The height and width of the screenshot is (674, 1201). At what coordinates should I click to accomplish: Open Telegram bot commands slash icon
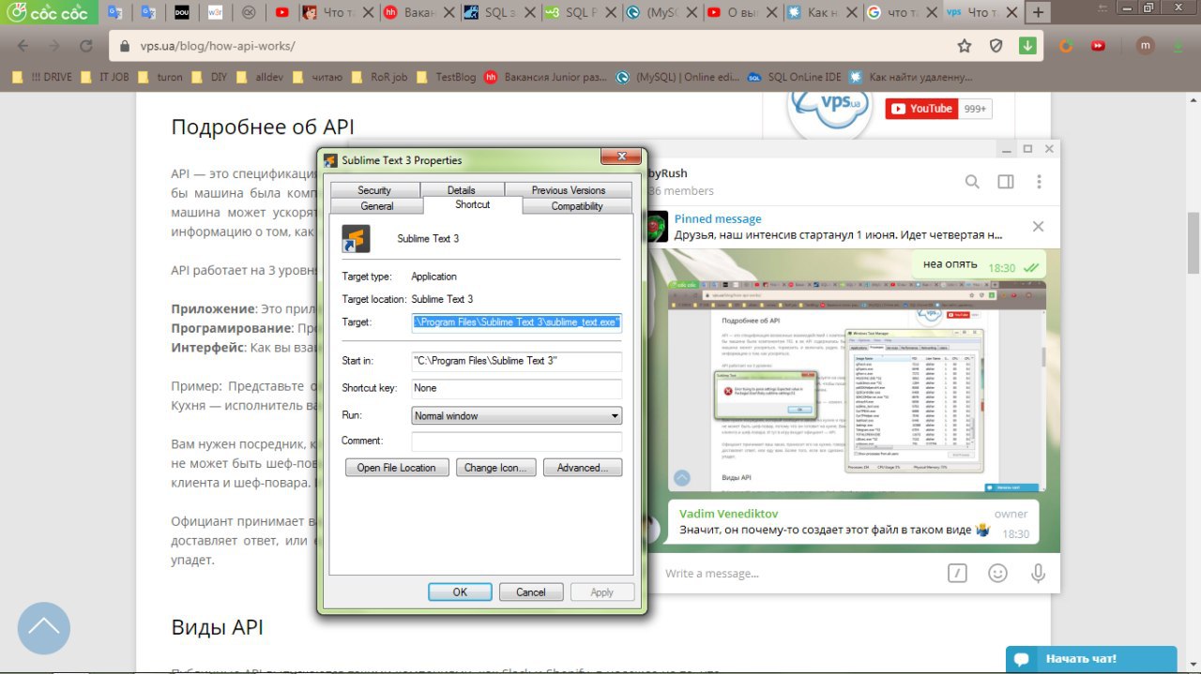(x=957, y=573)
